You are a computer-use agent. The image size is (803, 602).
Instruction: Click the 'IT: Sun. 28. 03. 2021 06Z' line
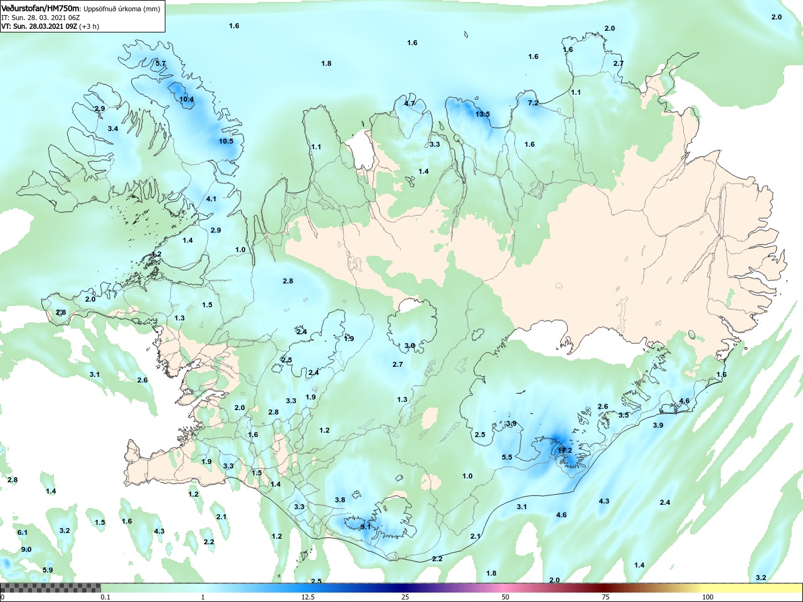click(40, 18)
